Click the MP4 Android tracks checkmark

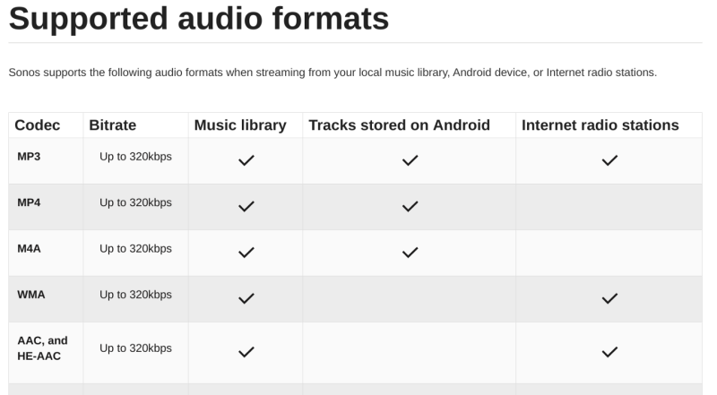[410, 206]
